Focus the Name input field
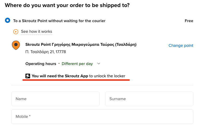 click(55, 99)
